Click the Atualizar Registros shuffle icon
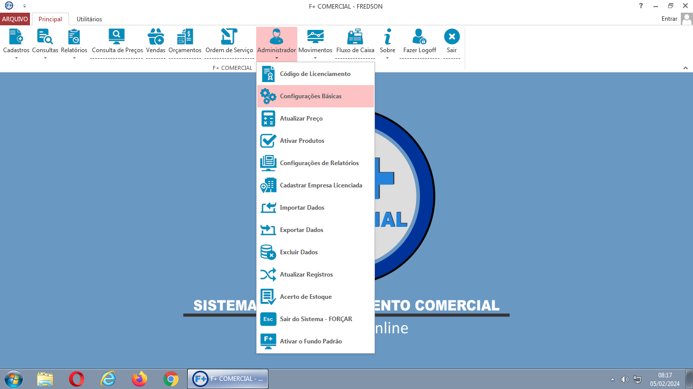Viewport: 693px width, 389px height. pyautogui.click(x=268, y=275)
